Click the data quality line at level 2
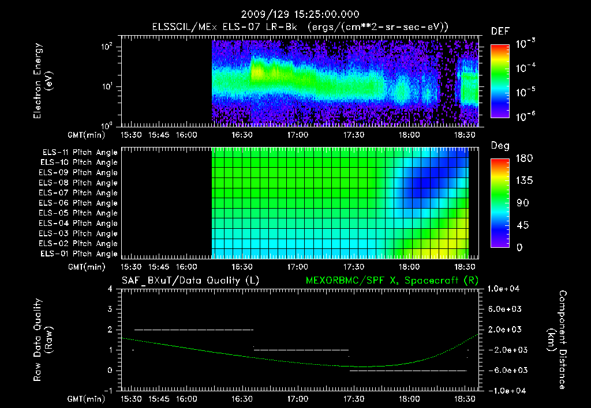 tap(194, 330)
